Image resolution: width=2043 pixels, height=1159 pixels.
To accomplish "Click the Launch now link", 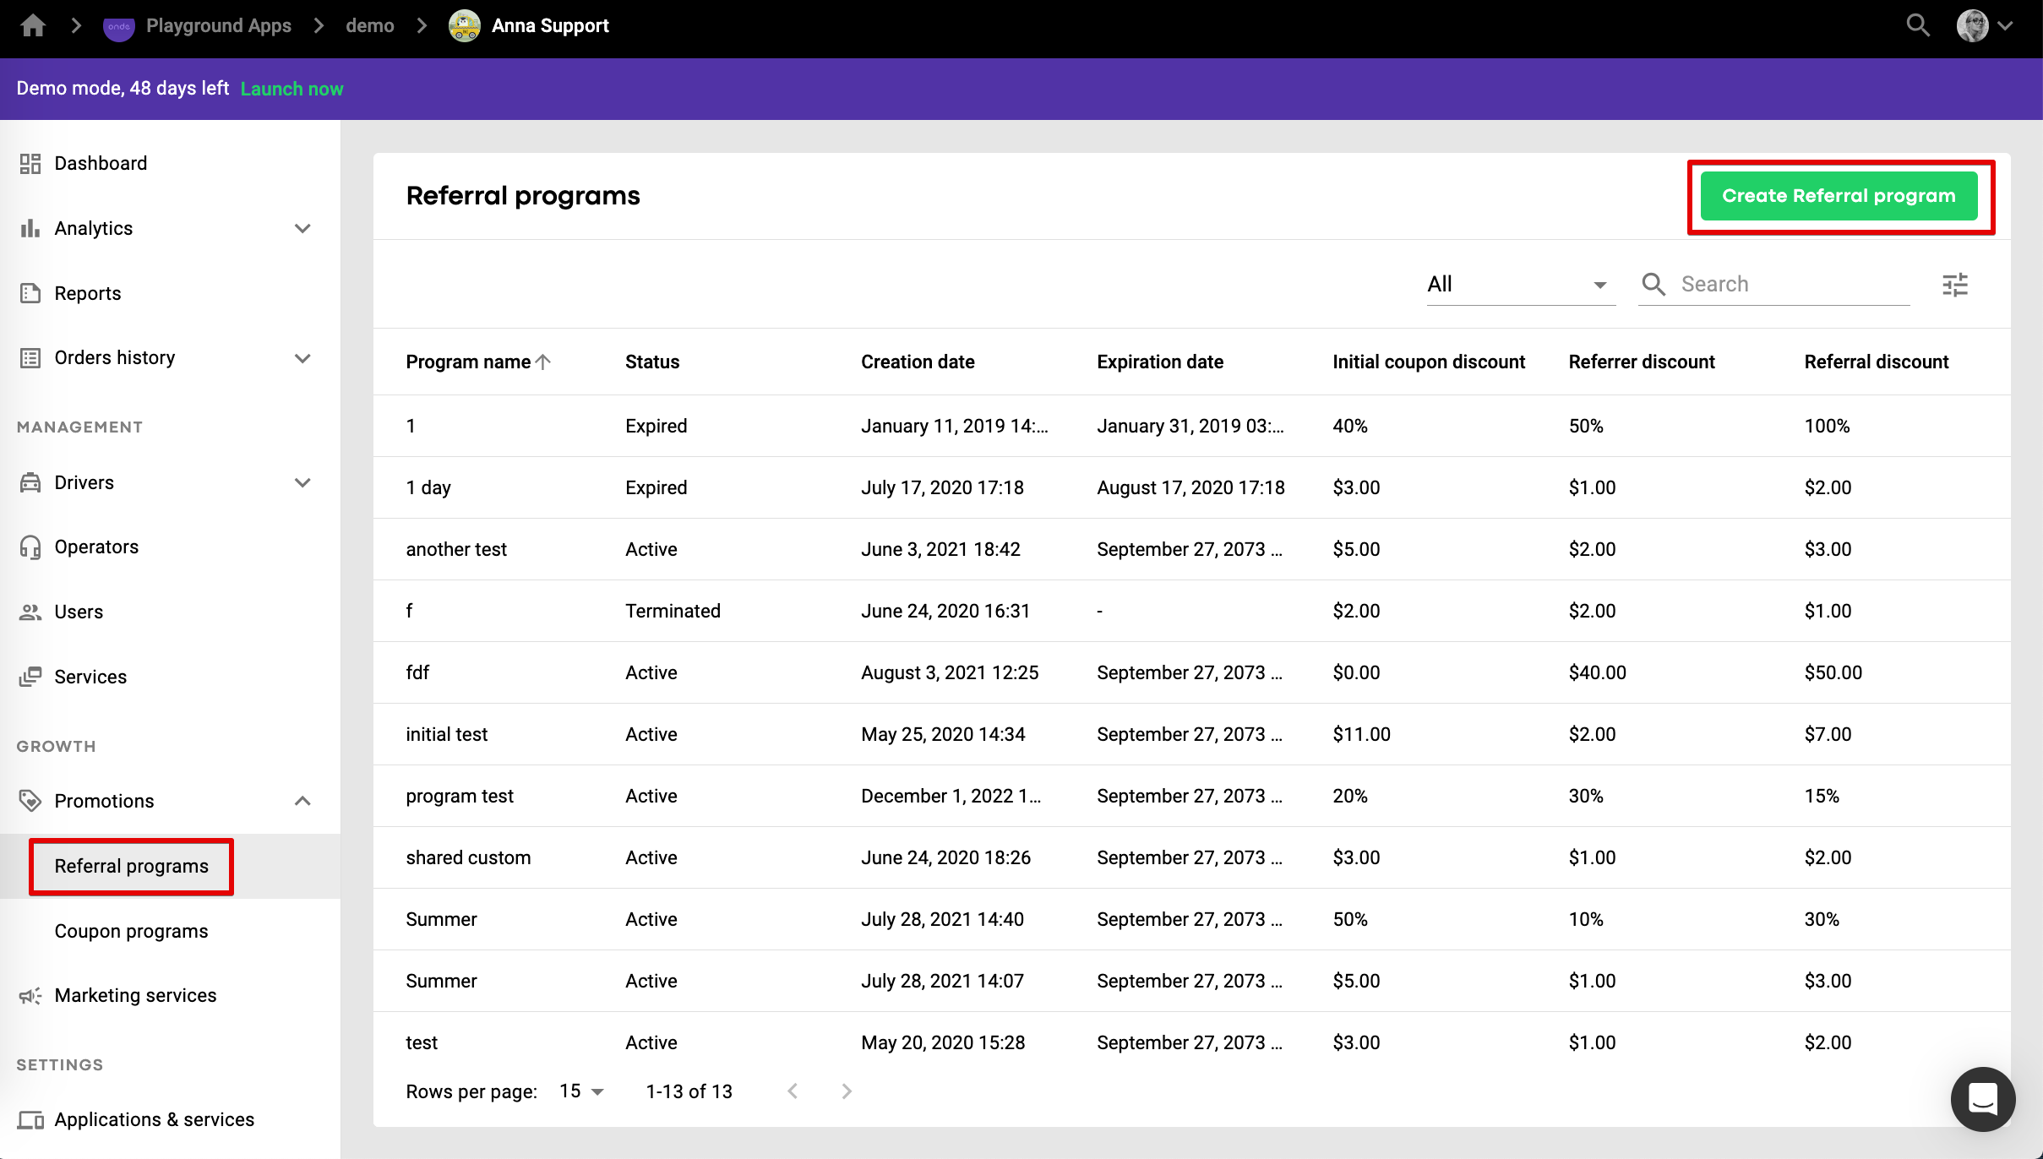I will [x=291, y=89].
